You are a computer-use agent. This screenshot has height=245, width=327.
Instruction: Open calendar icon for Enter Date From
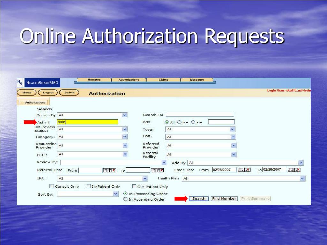pos(241,170)
